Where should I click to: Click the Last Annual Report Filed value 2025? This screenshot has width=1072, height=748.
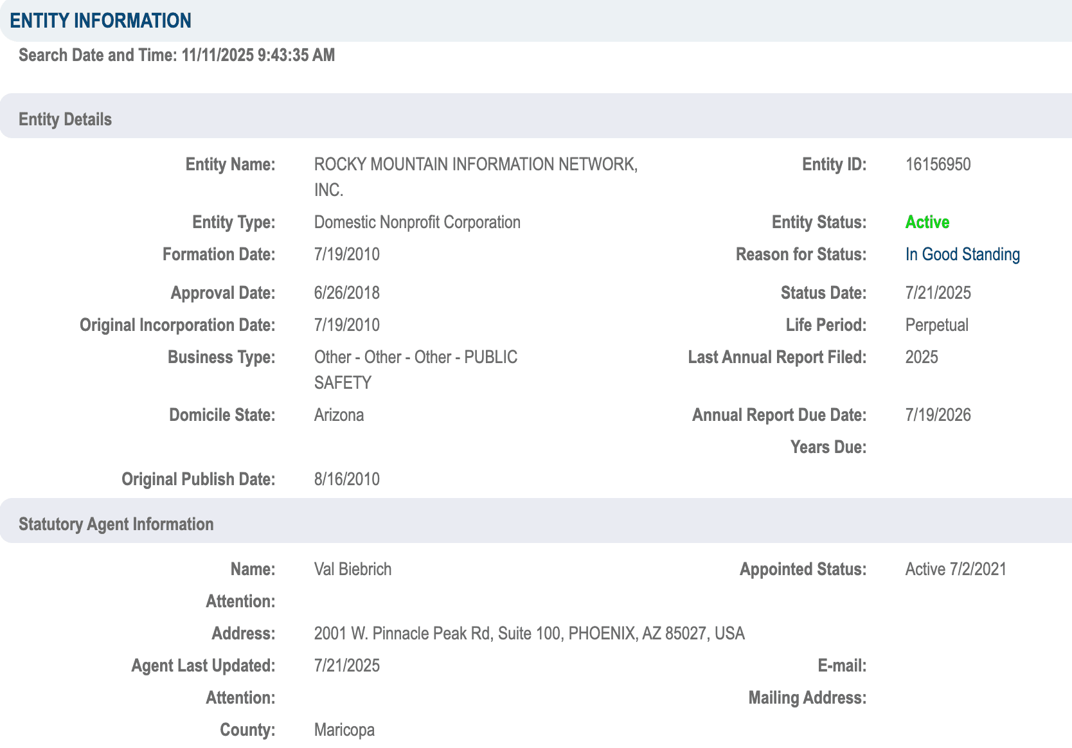[x=922, y=357]
